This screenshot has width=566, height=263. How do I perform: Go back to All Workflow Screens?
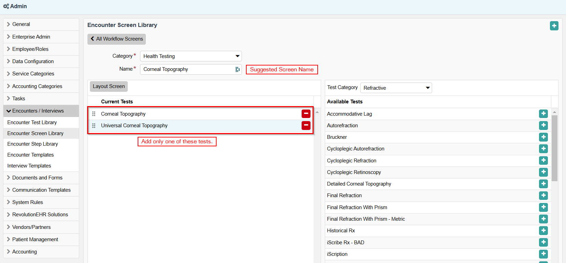pyautogui.click(x=116, y=39)
